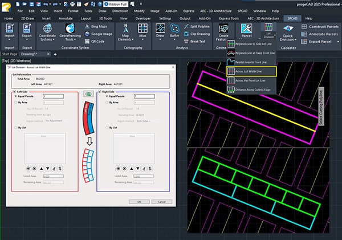Click the Bing Maps tool
This screenshot has width=342, height=240.
(x=96, y=26)
